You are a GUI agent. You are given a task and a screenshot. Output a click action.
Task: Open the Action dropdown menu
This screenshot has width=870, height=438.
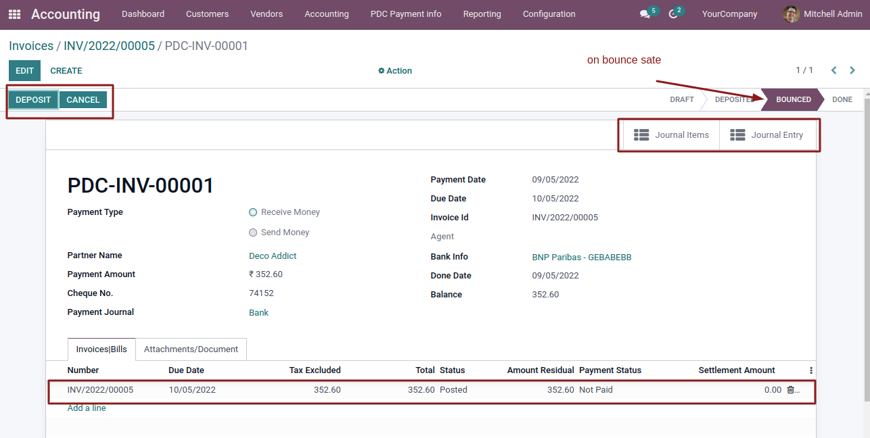tap(395, 71)
